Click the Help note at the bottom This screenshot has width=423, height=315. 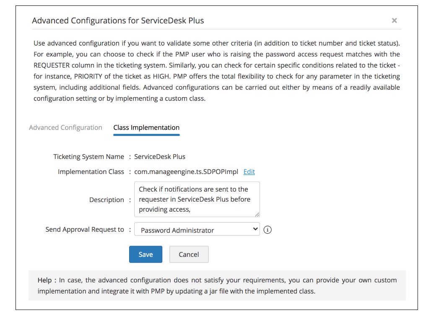pyautogui.click(x=217, y=285)
